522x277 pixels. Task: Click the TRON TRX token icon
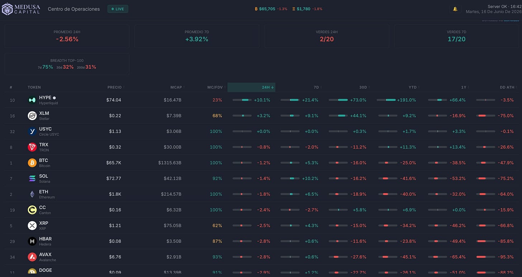pos(32,147)
